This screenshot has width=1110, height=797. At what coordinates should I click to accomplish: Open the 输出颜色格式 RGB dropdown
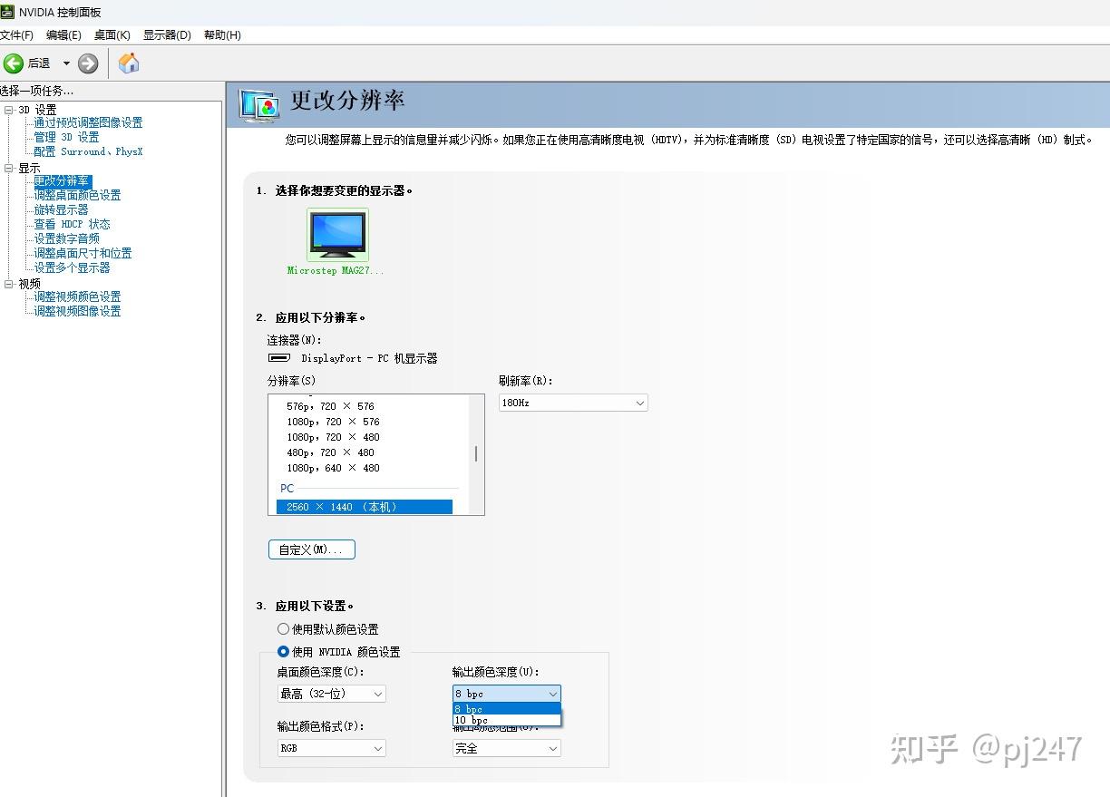(331, 748)
